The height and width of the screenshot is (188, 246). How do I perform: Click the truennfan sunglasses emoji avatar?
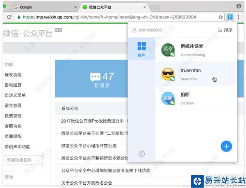click(168, 74)
